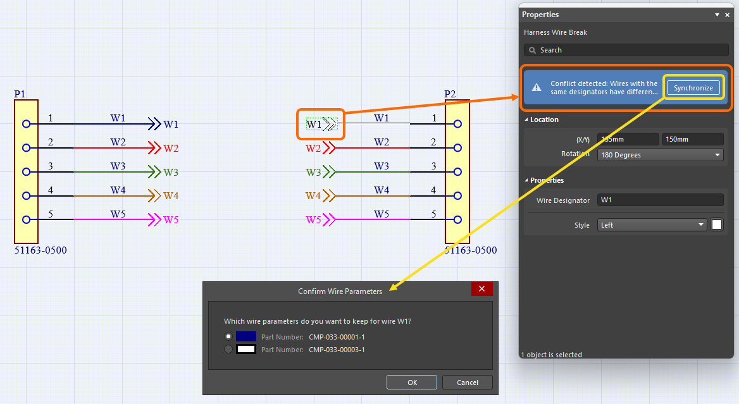Click pin 1 circle on connector P1
The height and width of the screenshot is (404, 739).
pyautogui.click(x=27, y=124)
